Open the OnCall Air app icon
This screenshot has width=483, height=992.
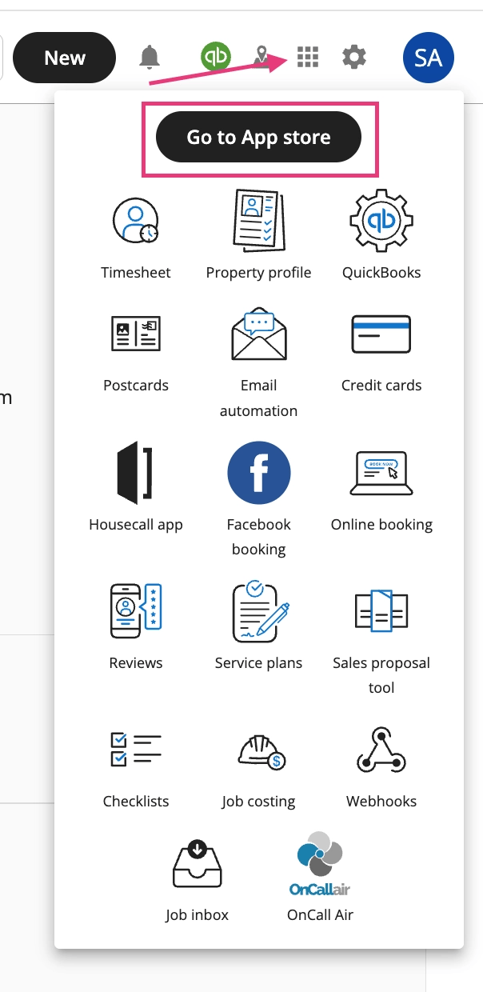pyautogui.click(x=320, y=862)
